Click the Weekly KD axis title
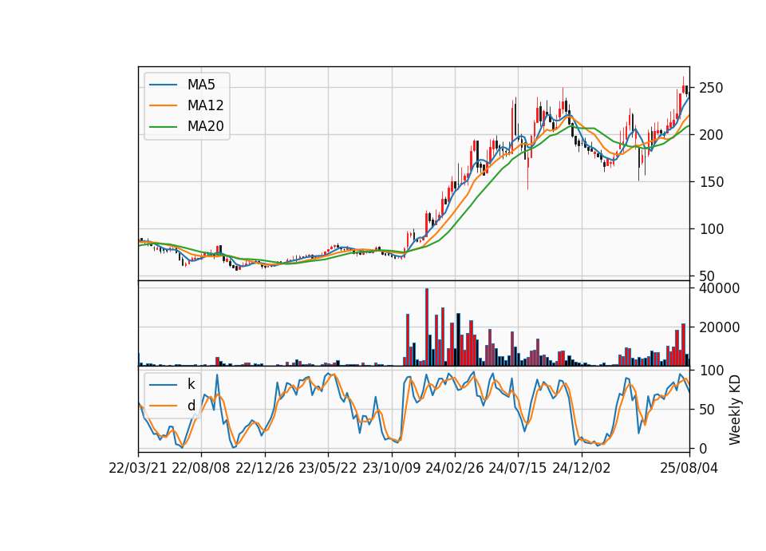 pos(735,410)
